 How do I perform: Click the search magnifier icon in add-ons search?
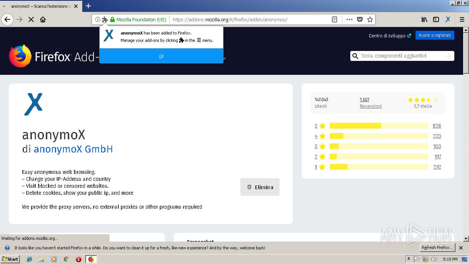coord(355,56)
